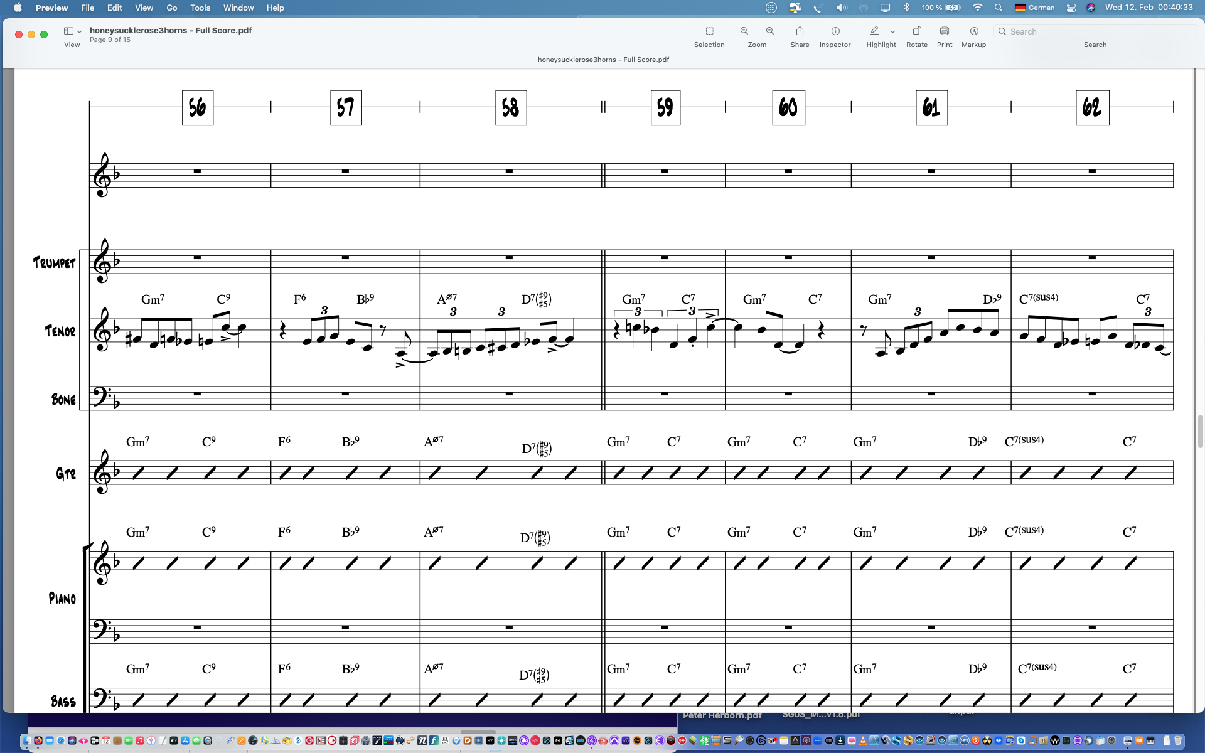The height and width of the screenshot is (753, 1205).
Task: Rotate the page with Rotate icon
Action: [x=916, y=31]
